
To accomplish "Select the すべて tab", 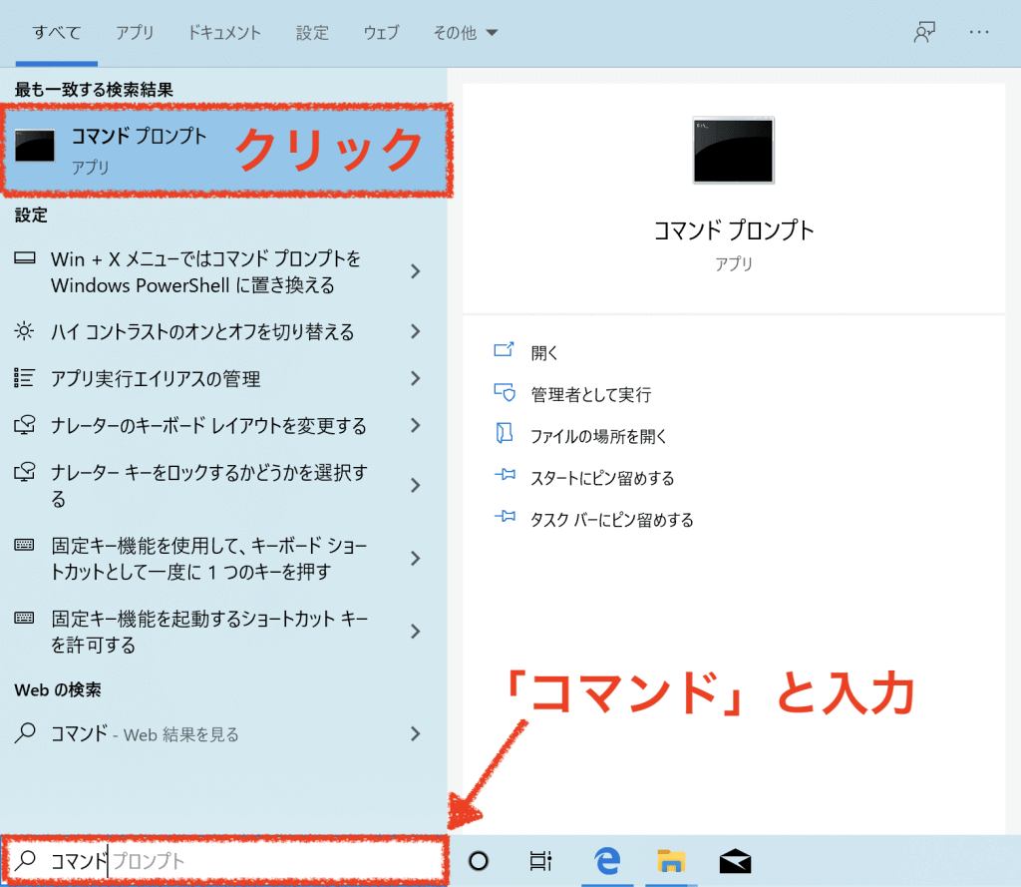I will 57,33.
